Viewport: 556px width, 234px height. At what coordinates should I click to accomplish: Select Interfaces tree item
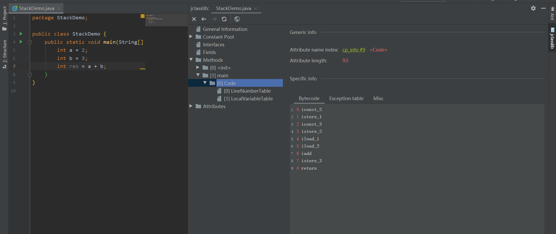(x=214, y=45)
